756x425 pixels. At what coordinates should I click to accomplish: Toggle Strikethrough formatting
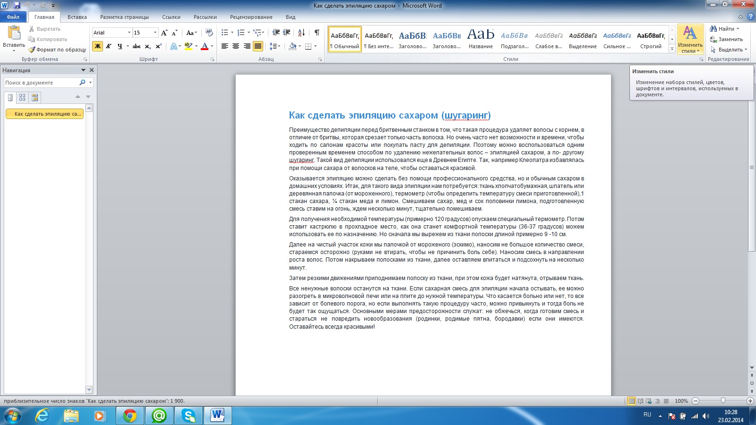(137, 46)
